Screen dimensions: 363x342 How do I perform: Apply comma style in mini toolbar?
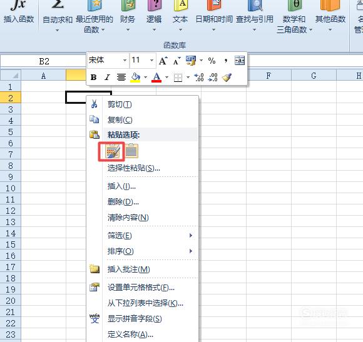click(x=226, y=61)
